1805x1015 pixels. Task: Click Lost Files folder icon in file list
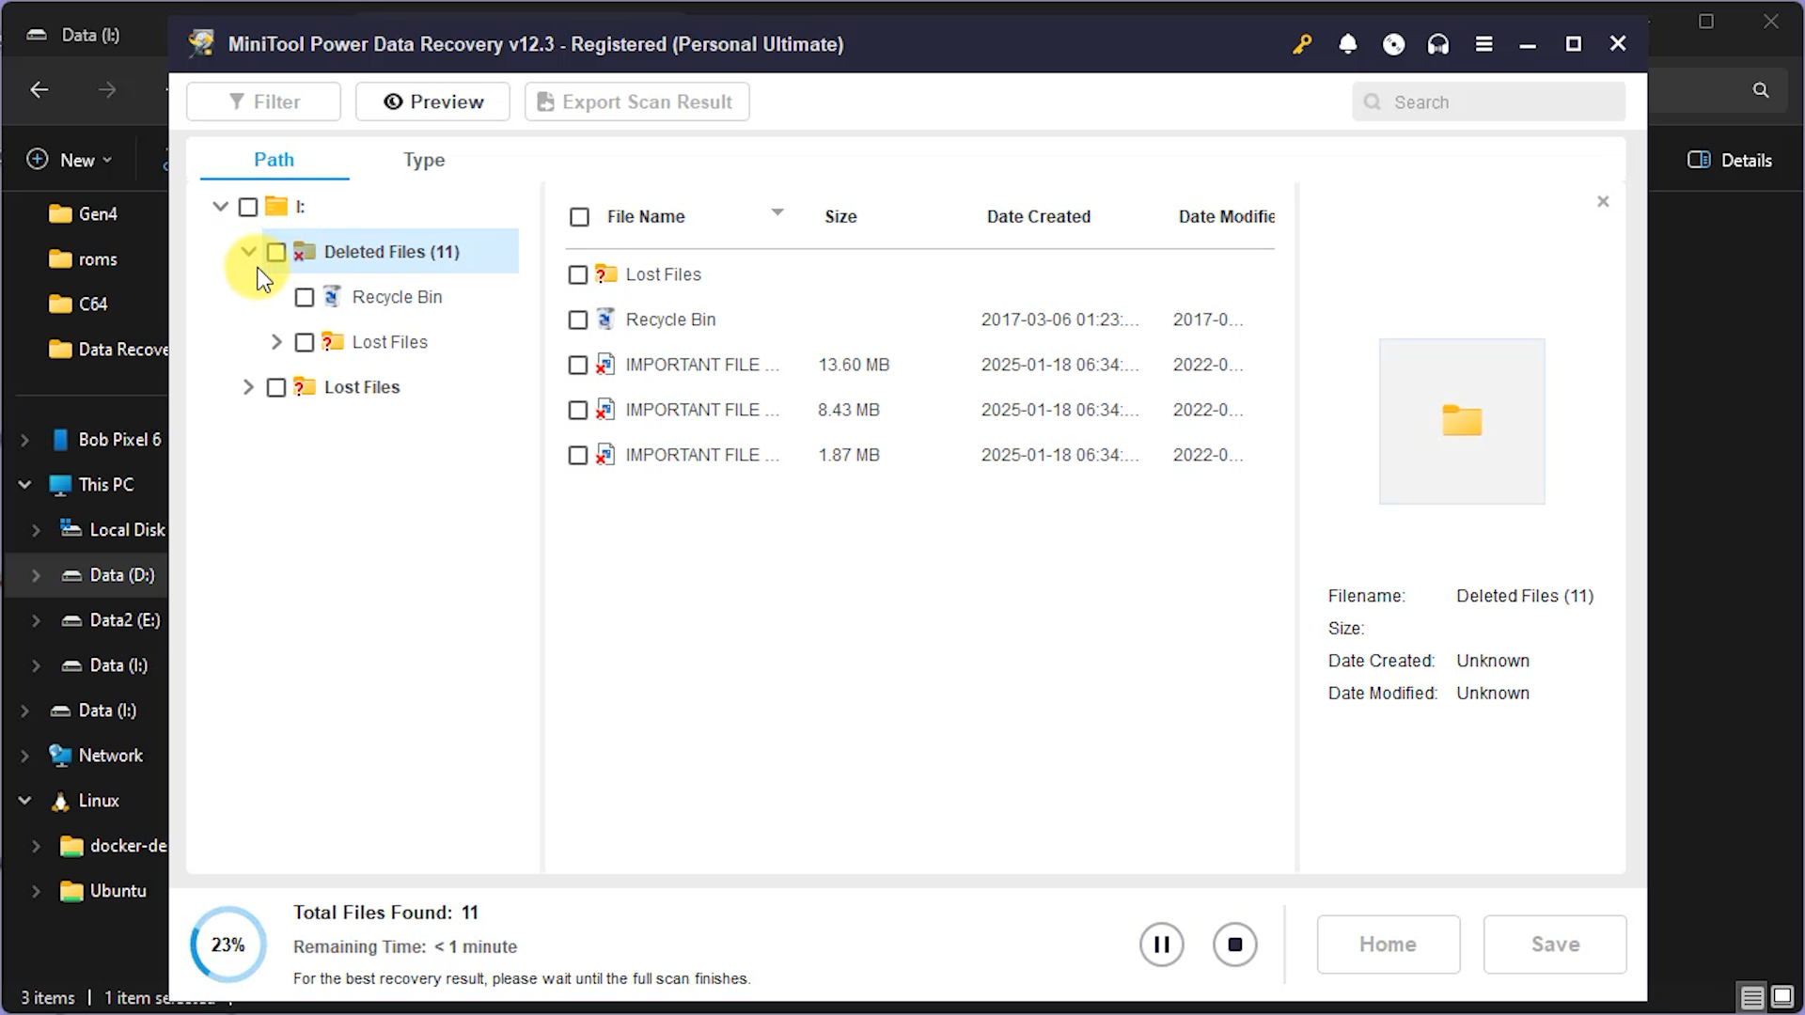[x=605, y=274]
